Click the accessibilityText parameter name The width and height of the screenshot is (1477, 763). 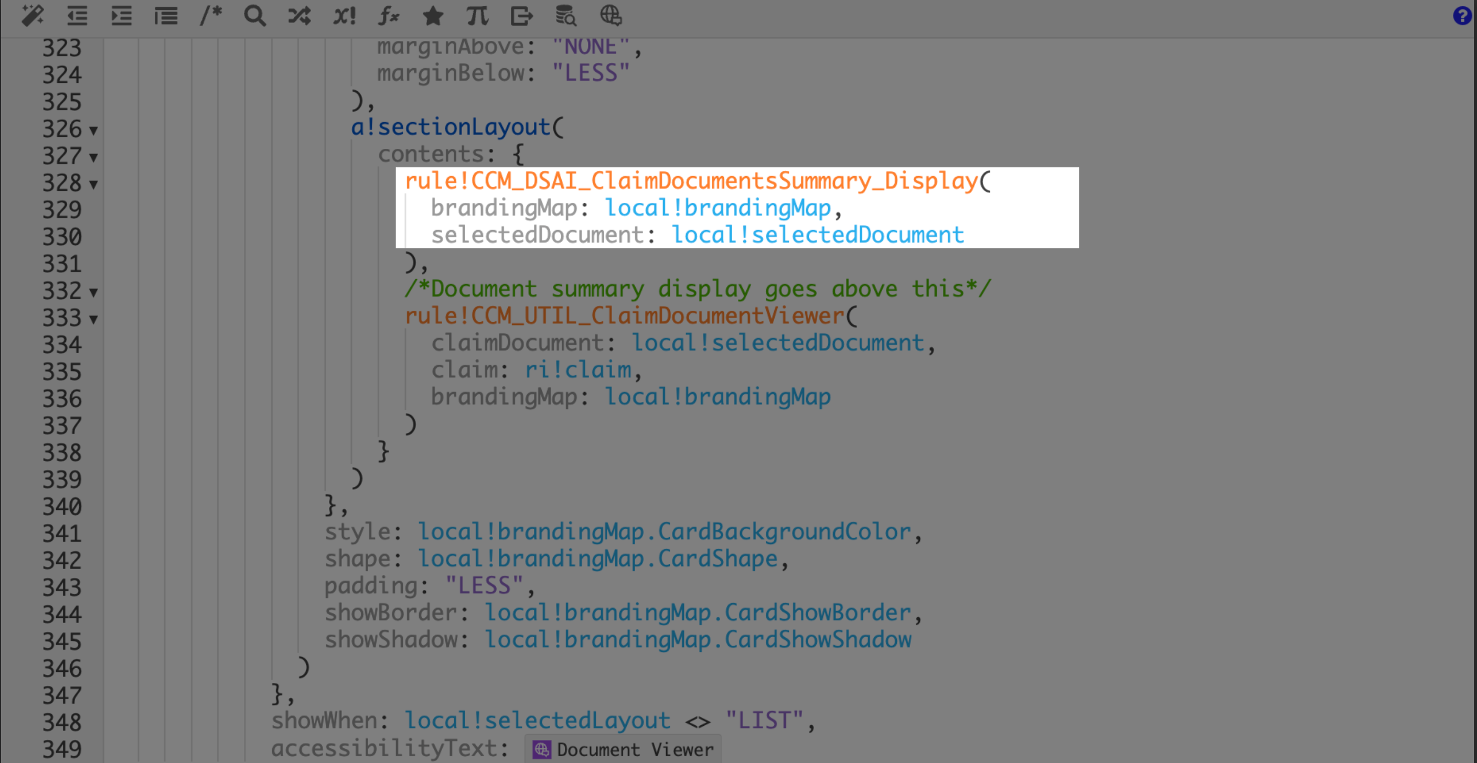[383, 747]
